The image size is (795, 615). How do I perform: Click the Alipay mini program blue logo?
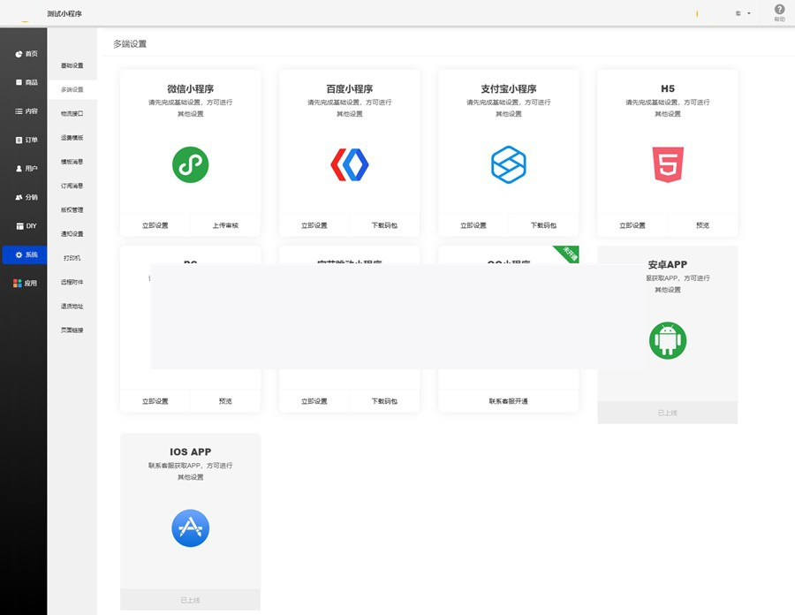coord(508,164)
